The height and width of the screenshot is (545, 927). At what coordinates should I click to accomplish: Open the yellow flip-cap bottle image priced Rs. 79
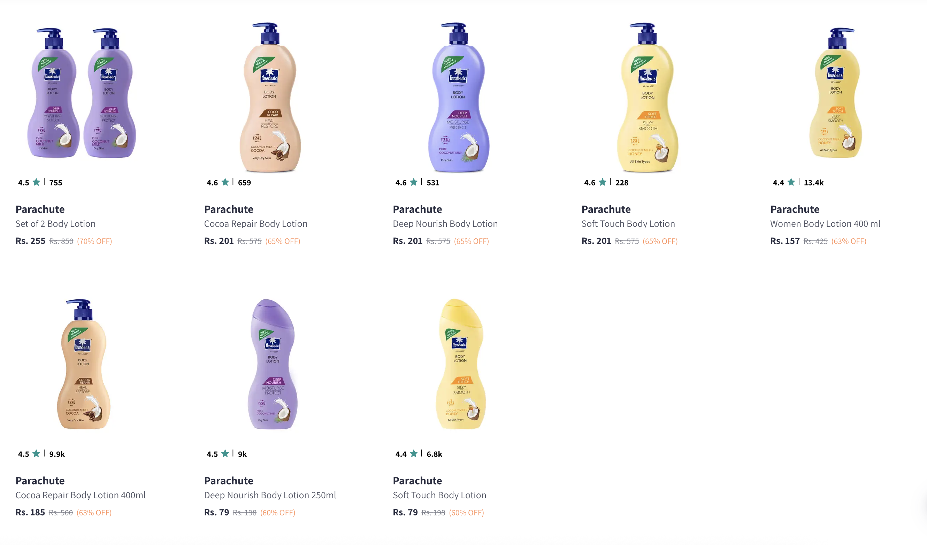point(461,364)
